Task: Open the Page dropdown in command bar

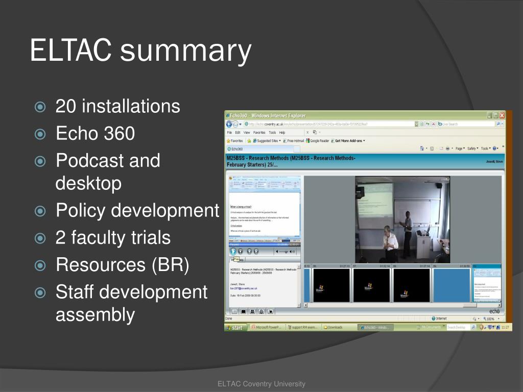Action: coord(460,149)
